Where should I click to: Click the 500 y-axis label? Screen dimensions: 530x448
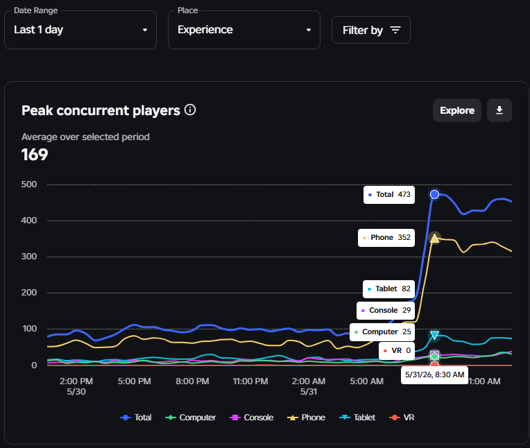29,184
